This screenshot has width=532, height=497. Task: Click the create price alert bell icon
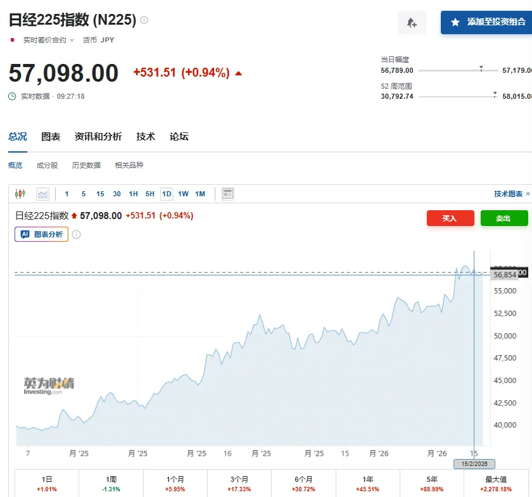412,22
